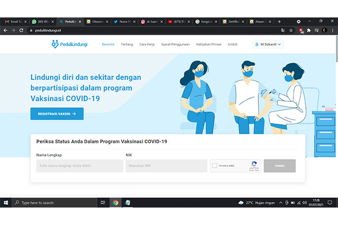Click the address bar URL pedulilindungi.id
This screenshot has width=338, height=225.
click(48, 31)
